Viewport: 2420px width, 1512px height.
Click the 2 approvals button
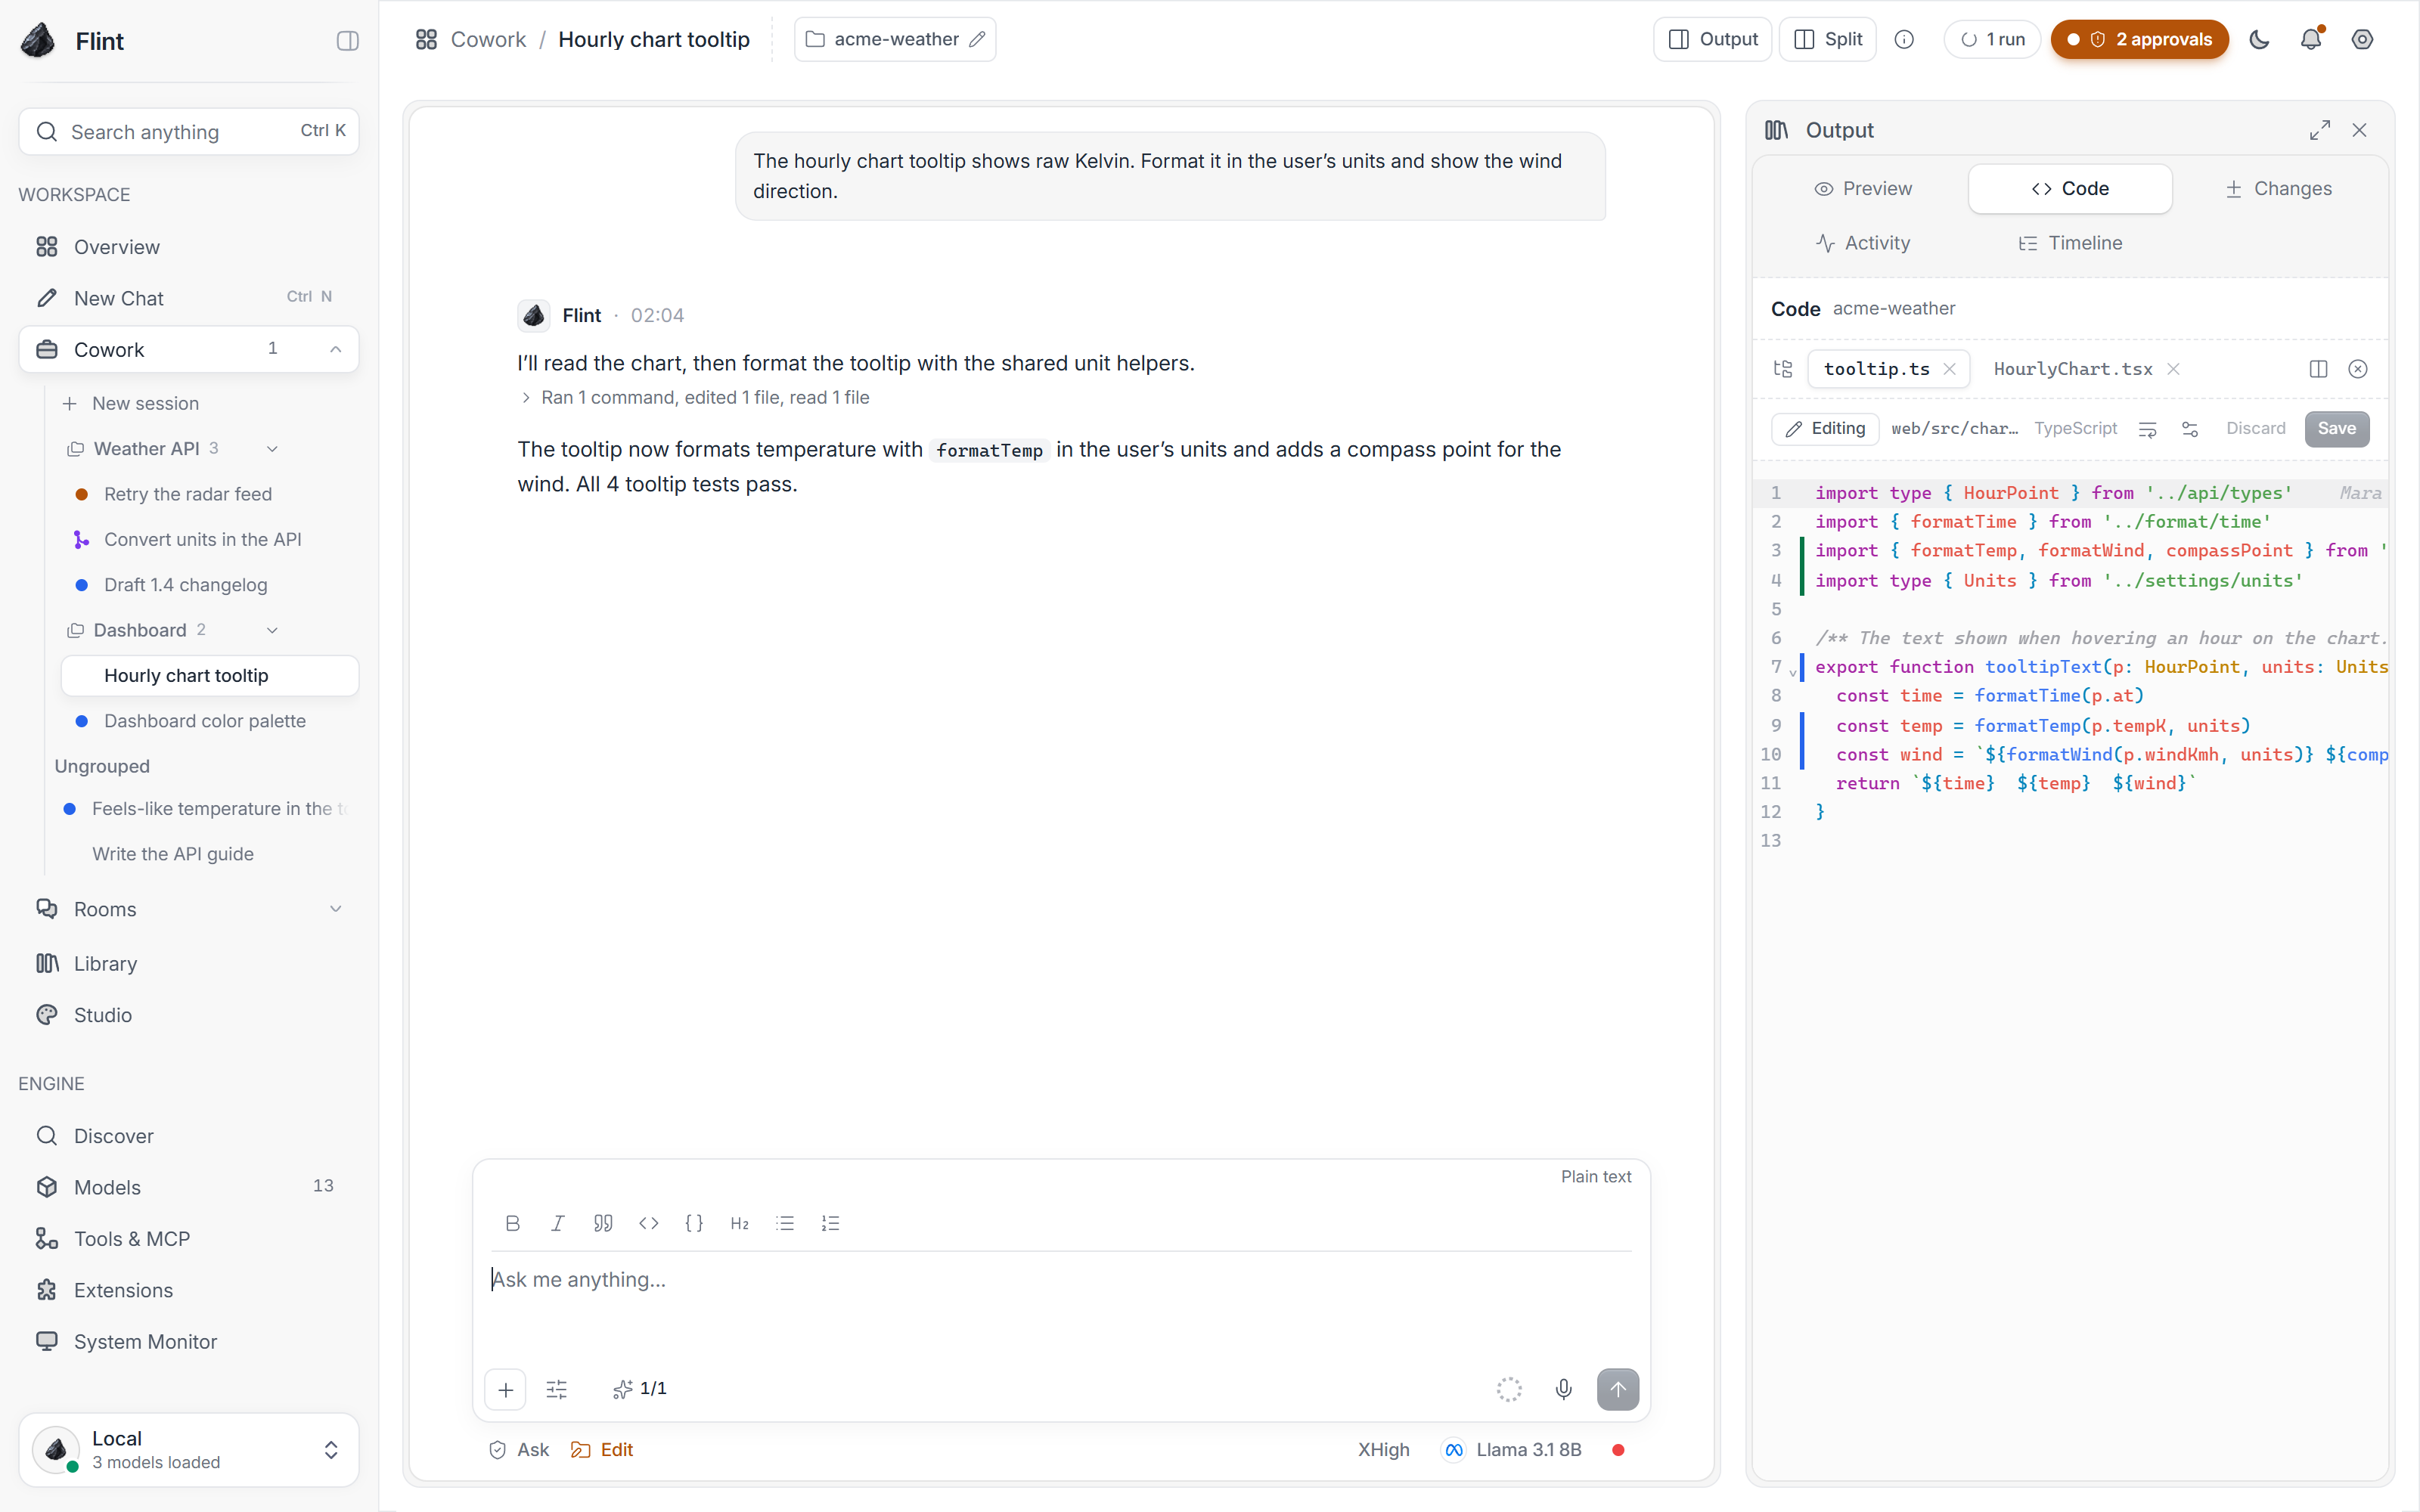coord(2140,40)
